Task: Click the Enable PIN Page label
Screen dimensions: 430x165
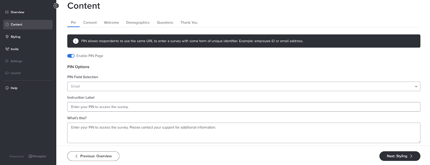Action: (90, 56)
